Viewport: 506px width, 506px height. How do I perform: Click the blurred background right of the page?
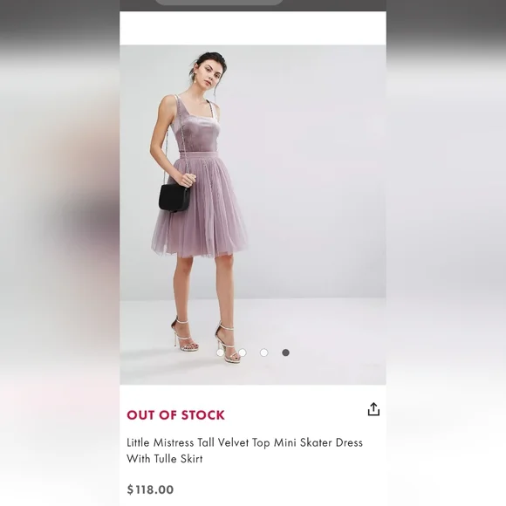click(x=446, y=253)
